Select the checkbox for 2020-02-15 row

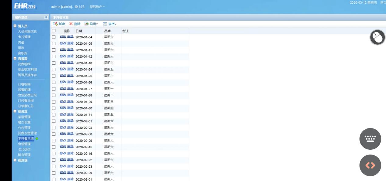point(54,147)
